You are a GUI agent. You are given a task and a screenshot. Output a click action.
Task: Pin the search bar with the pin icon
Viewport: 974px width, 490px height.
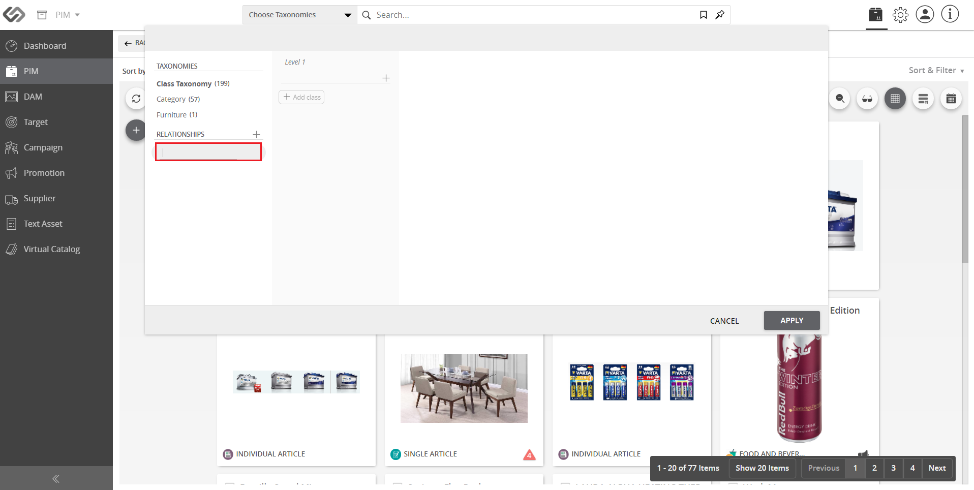tap(720, 15)
